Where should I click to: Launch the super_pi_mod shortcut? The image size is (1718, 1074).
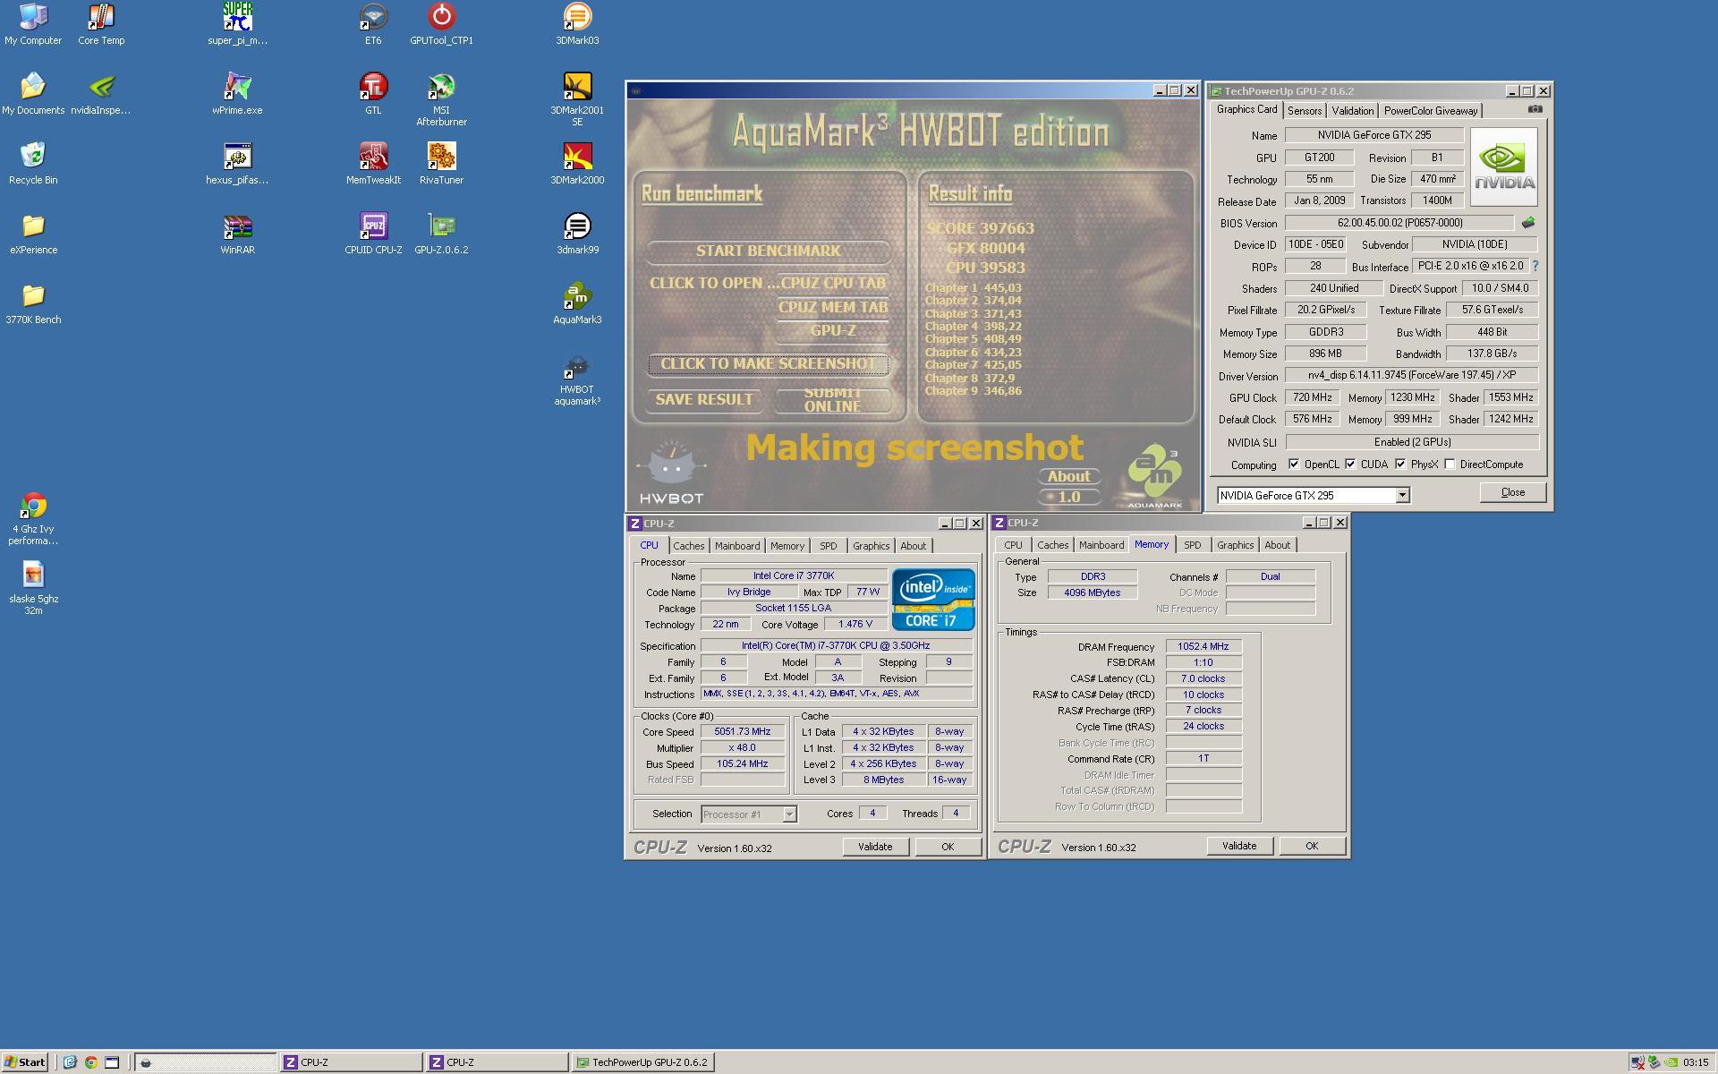coord(237,24)
